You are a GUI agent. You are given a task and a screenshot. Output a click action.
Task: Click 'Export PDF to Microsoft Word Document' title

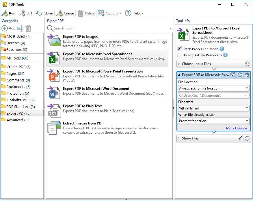point(96,89)
